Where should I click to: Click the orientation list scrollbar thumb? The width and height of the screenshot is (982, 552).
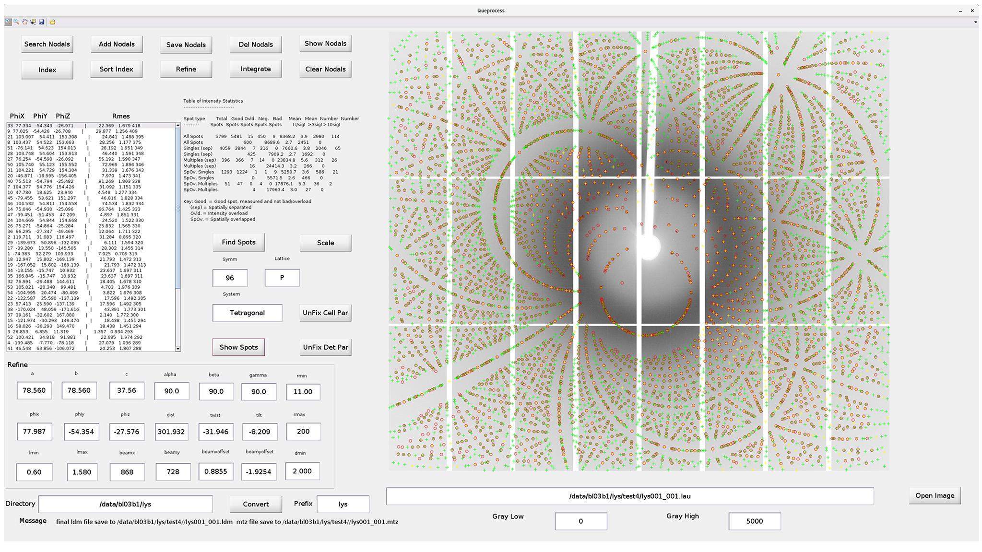pyautogui.click(x=178, y=209)
